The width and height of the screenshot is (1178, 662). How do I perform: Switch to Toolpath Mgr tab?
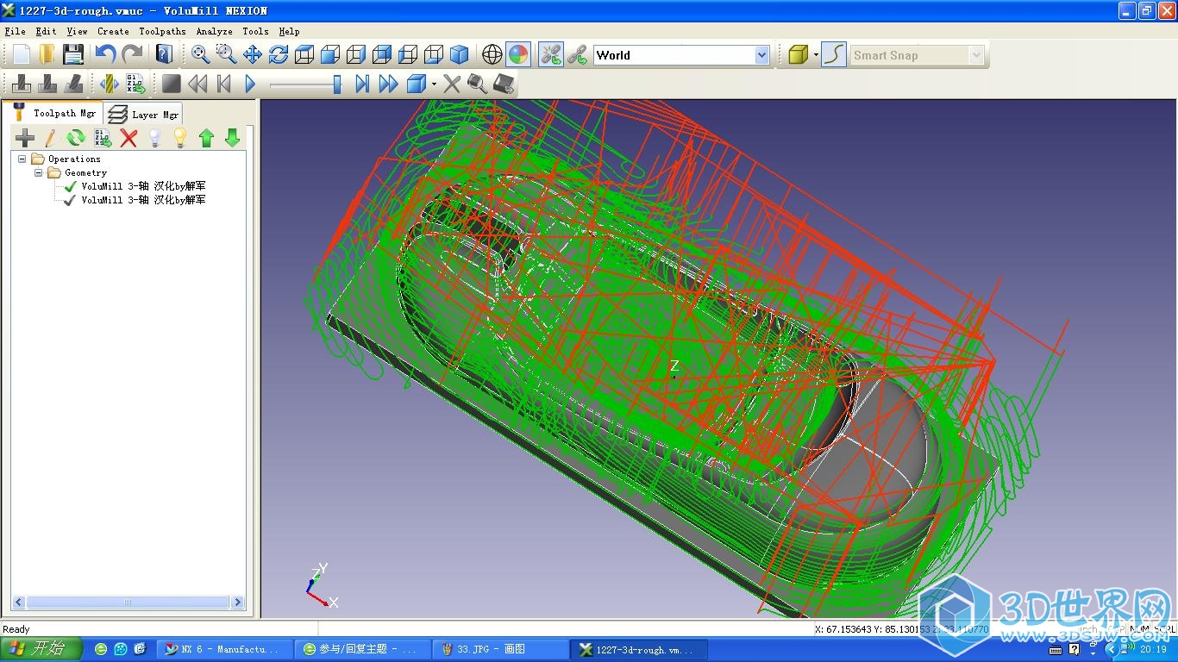pyautogui.click(x=53, y=113)
